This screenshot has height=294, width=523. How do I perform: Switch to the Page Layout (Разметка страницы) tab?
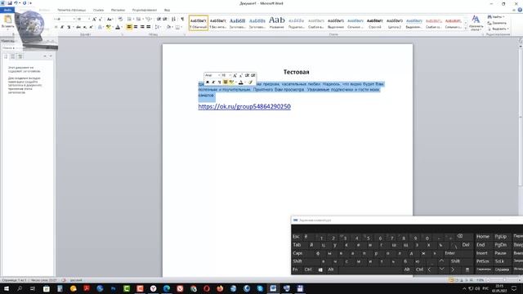point(71,10)
